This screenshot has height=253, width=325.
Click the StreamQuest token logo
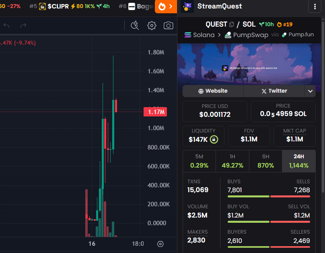pyautogui.click(x=187, y=6)
